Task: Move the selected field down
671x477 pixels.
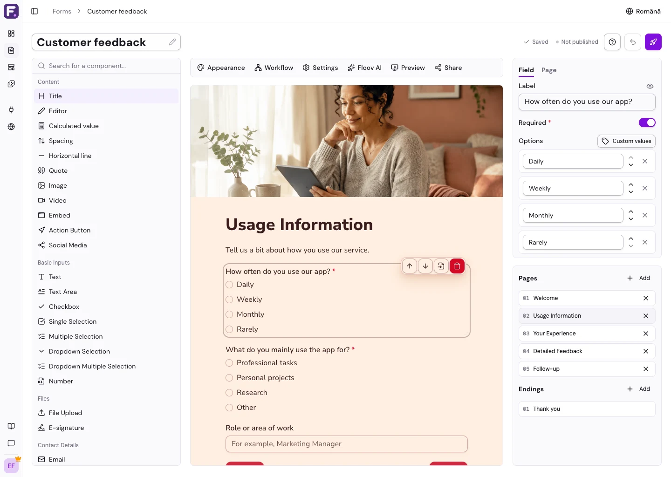Action: coord(425,266)
